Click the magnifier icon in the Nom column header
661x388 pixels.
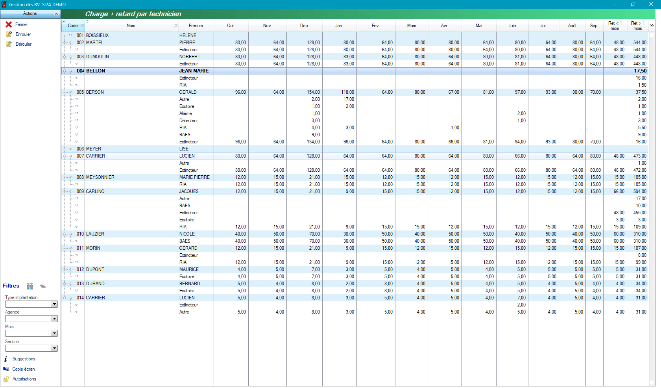pos(176,25)
